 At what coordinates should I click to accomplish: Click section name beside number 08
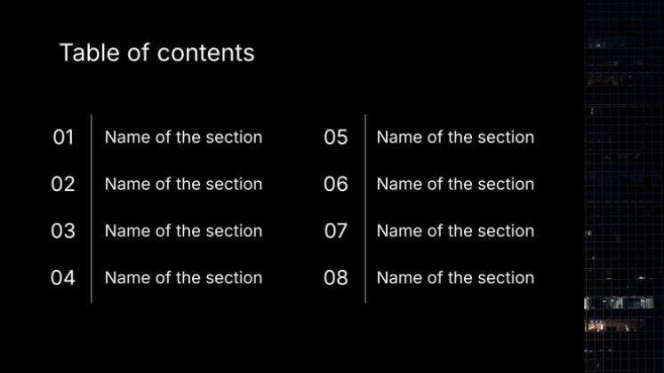point(455,278)
